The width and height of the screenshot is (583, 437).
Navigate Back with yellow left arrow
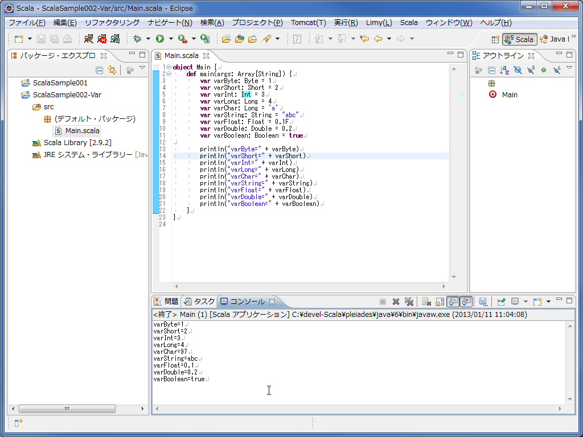[x=378, y=39]
